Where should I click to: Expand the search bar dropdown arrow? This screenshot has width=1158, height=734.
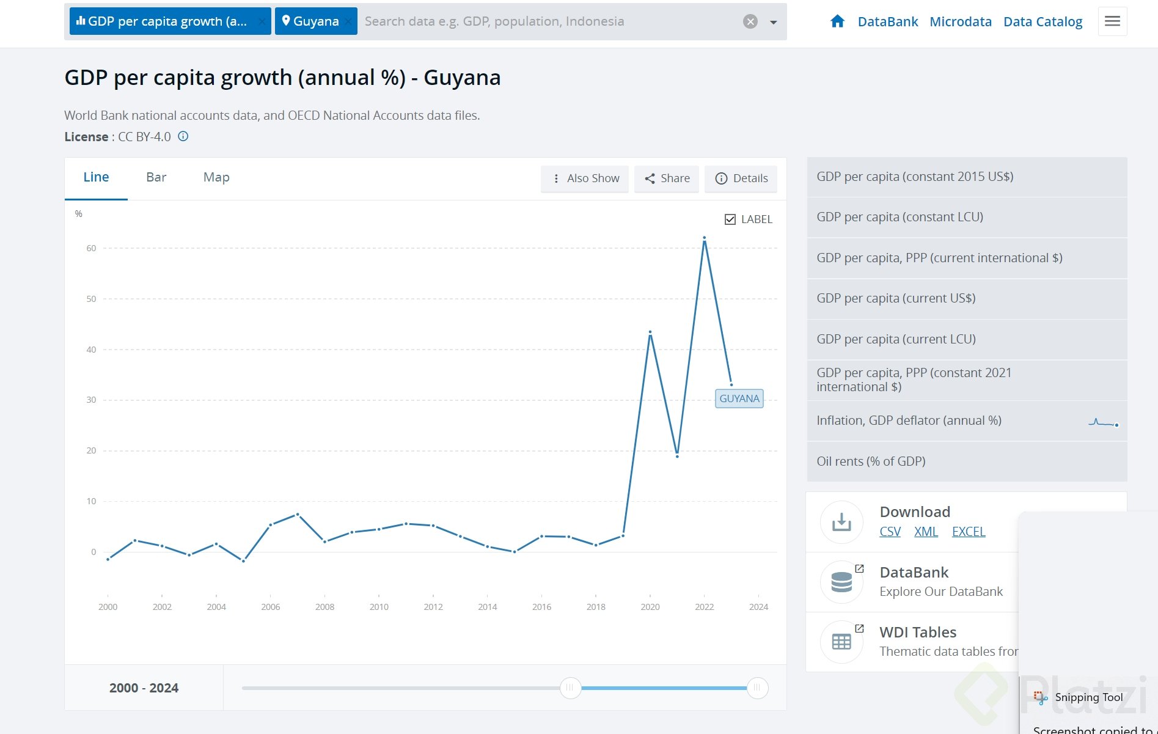(x=773, y=22)
